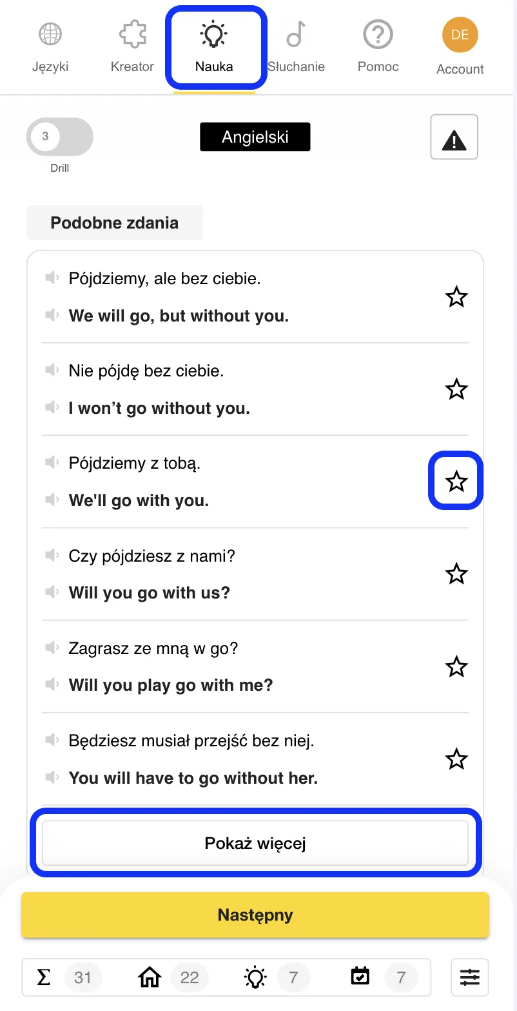Switch to the Nauka tab

click(x=214, y=47)
